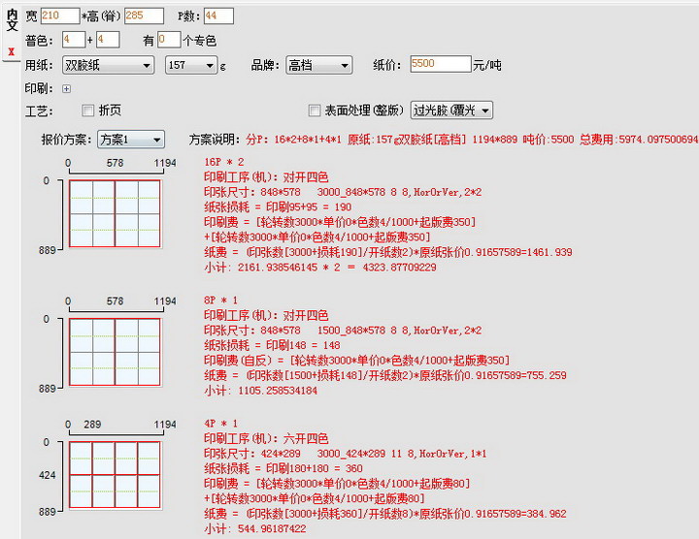Click the 方案说明 summary text line
This screenshot has width=699, height=539.
pyautogui.click(x=444, y=140)
